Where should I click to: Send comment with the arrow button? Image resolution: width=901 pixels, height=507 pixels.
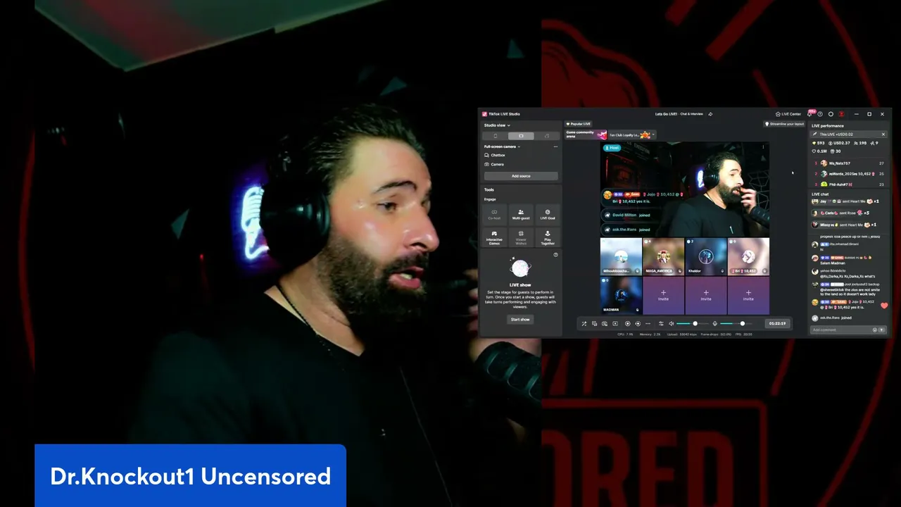point(881,330)
